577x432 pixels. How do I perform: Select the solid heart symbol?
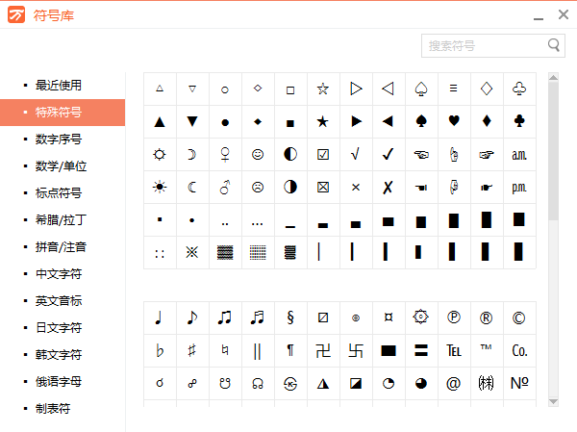click(x=454, y=121)
